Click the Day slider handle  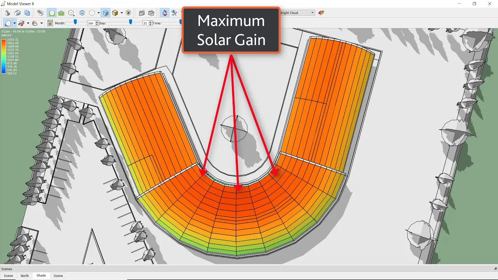130,23
